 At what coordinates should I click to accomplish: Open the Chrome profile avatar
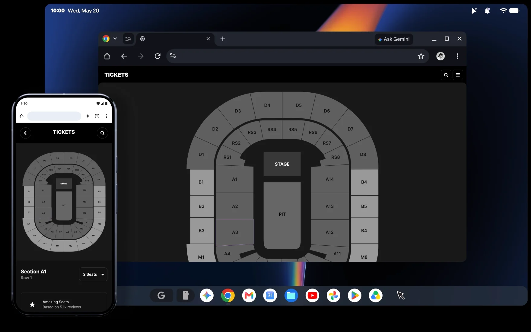pyautogui.click(x=440, y=56)
